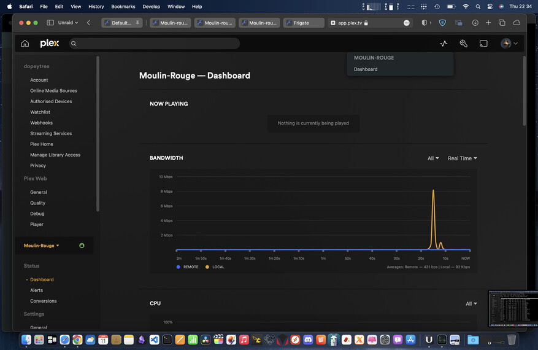
Task: Select Dashboard in the Moulin-Rouge popup
Action: (366, 69)
